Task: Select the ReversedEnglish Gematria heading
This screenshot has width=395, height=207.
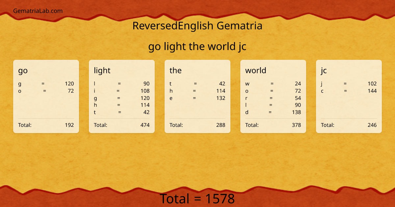Action: (197, 26)
